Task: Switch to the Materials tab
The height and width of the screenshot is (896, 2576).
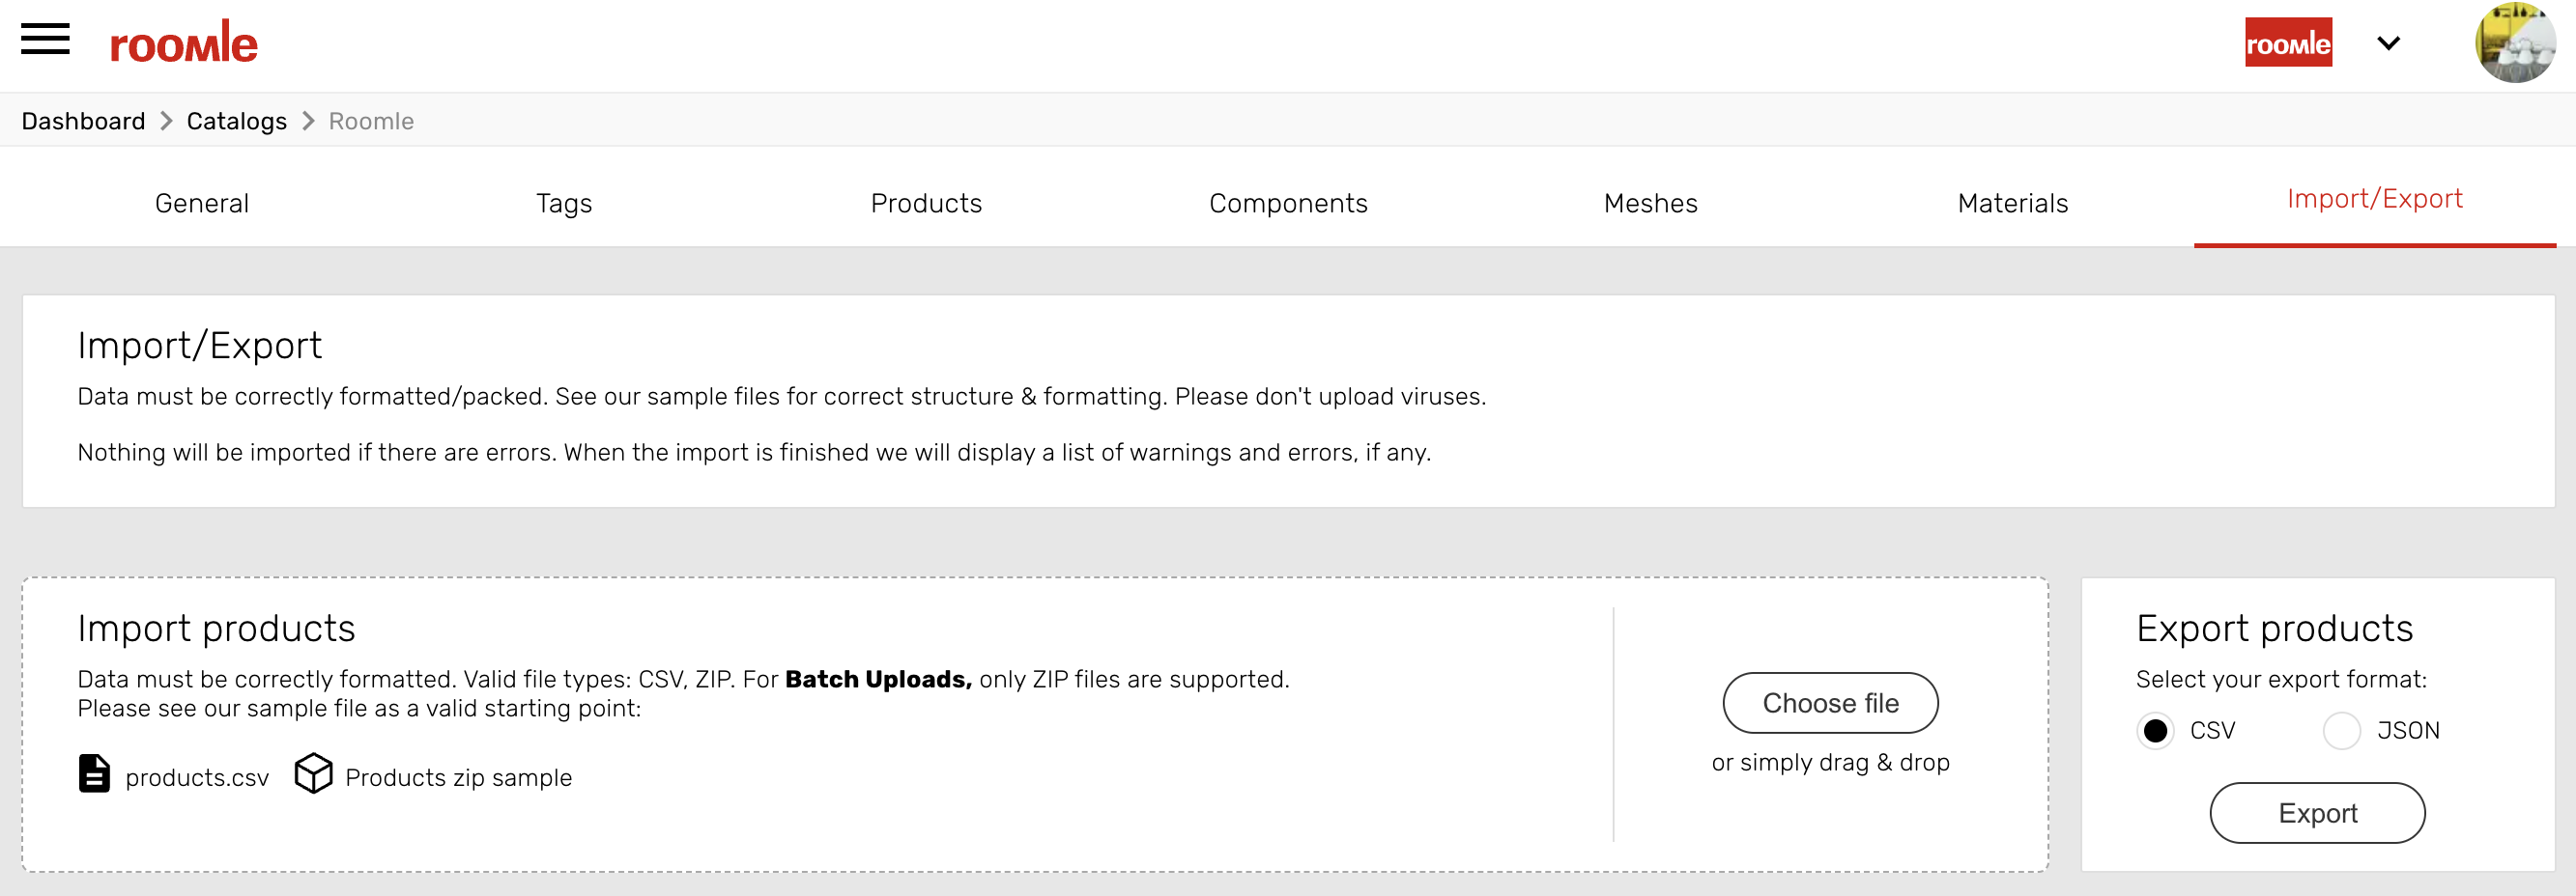Action: [2012, 204]
